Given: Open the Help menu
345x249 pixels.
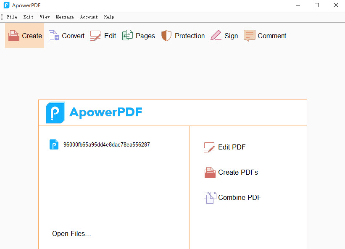Looking at the screenshot, I should (109, 17).
